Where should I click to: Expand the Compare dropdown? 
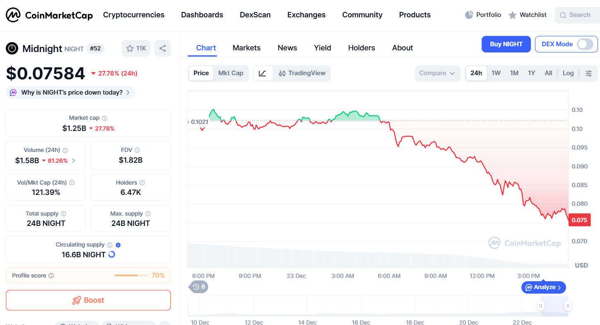[x=437, y=73]
